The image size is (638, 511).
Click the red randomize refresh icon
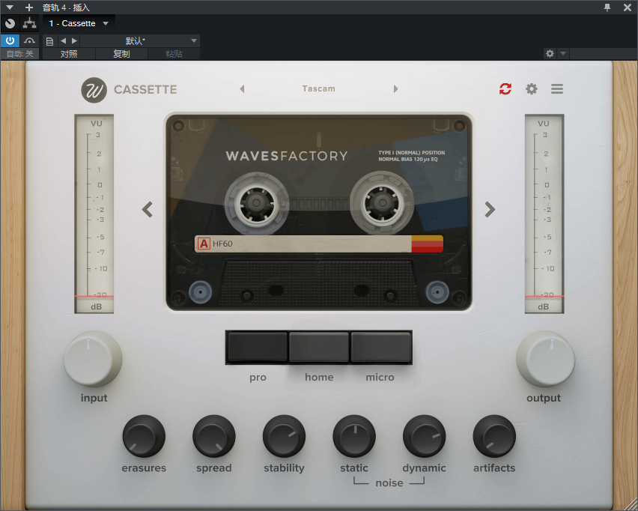[505, 88]
